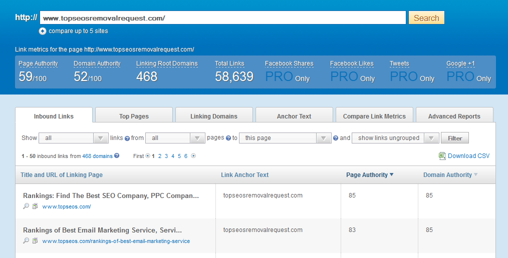Open the 'from all' pages dropdown
508x258 pixels.
tap(175, 138)
